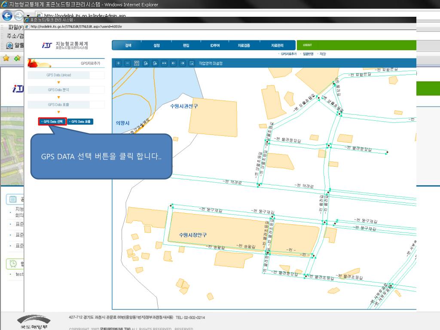Click the GPS자료추가 panel header text

coord(90,64)
